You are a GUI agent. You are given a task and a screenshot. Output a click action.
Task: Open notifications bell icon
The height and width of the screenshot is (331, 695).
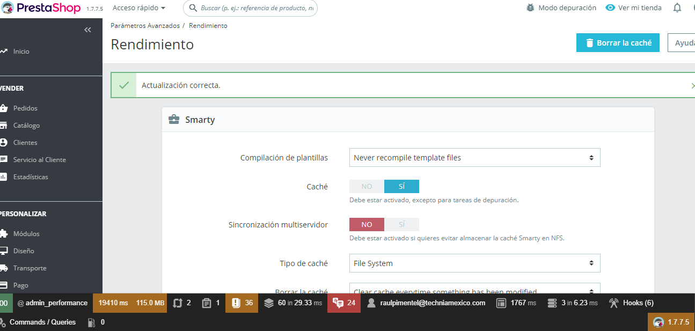(677, 8)
